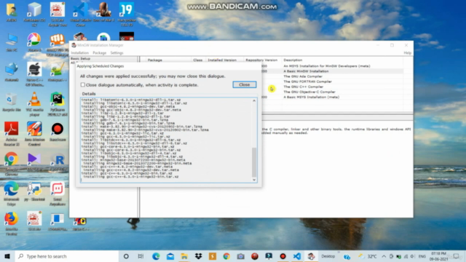This screenshot has width=466, height=262.
Task: Open Dropbox from the taskbar
Action: point(198,256)
